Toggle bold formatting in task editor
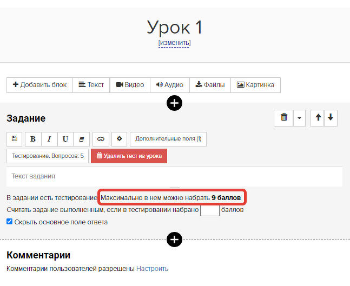Image resolution: width=350 pixels, height=286 pixels. (33, 139)
